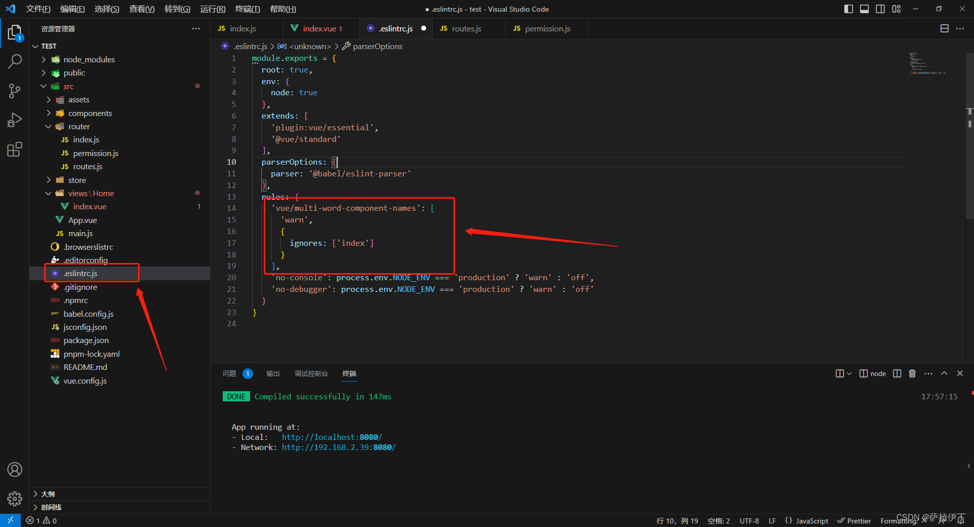The height and width of the screenshot is (527, 974).
Task: Toggle the primary sidebar visibility
Action: click(848, 9)
